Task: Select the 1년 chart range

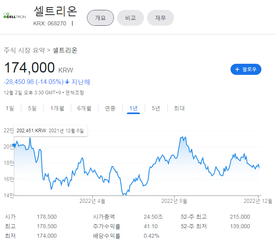Action: tap(133, 108)
